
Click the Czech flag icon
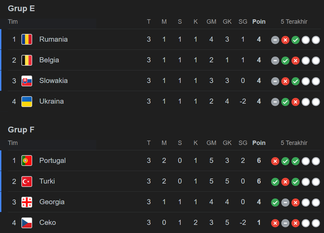click(x=27, y=223)
